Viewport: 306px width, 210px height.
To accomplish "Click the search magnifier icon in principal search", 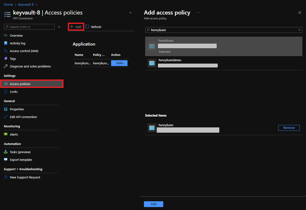I will [x=148, y=30].
